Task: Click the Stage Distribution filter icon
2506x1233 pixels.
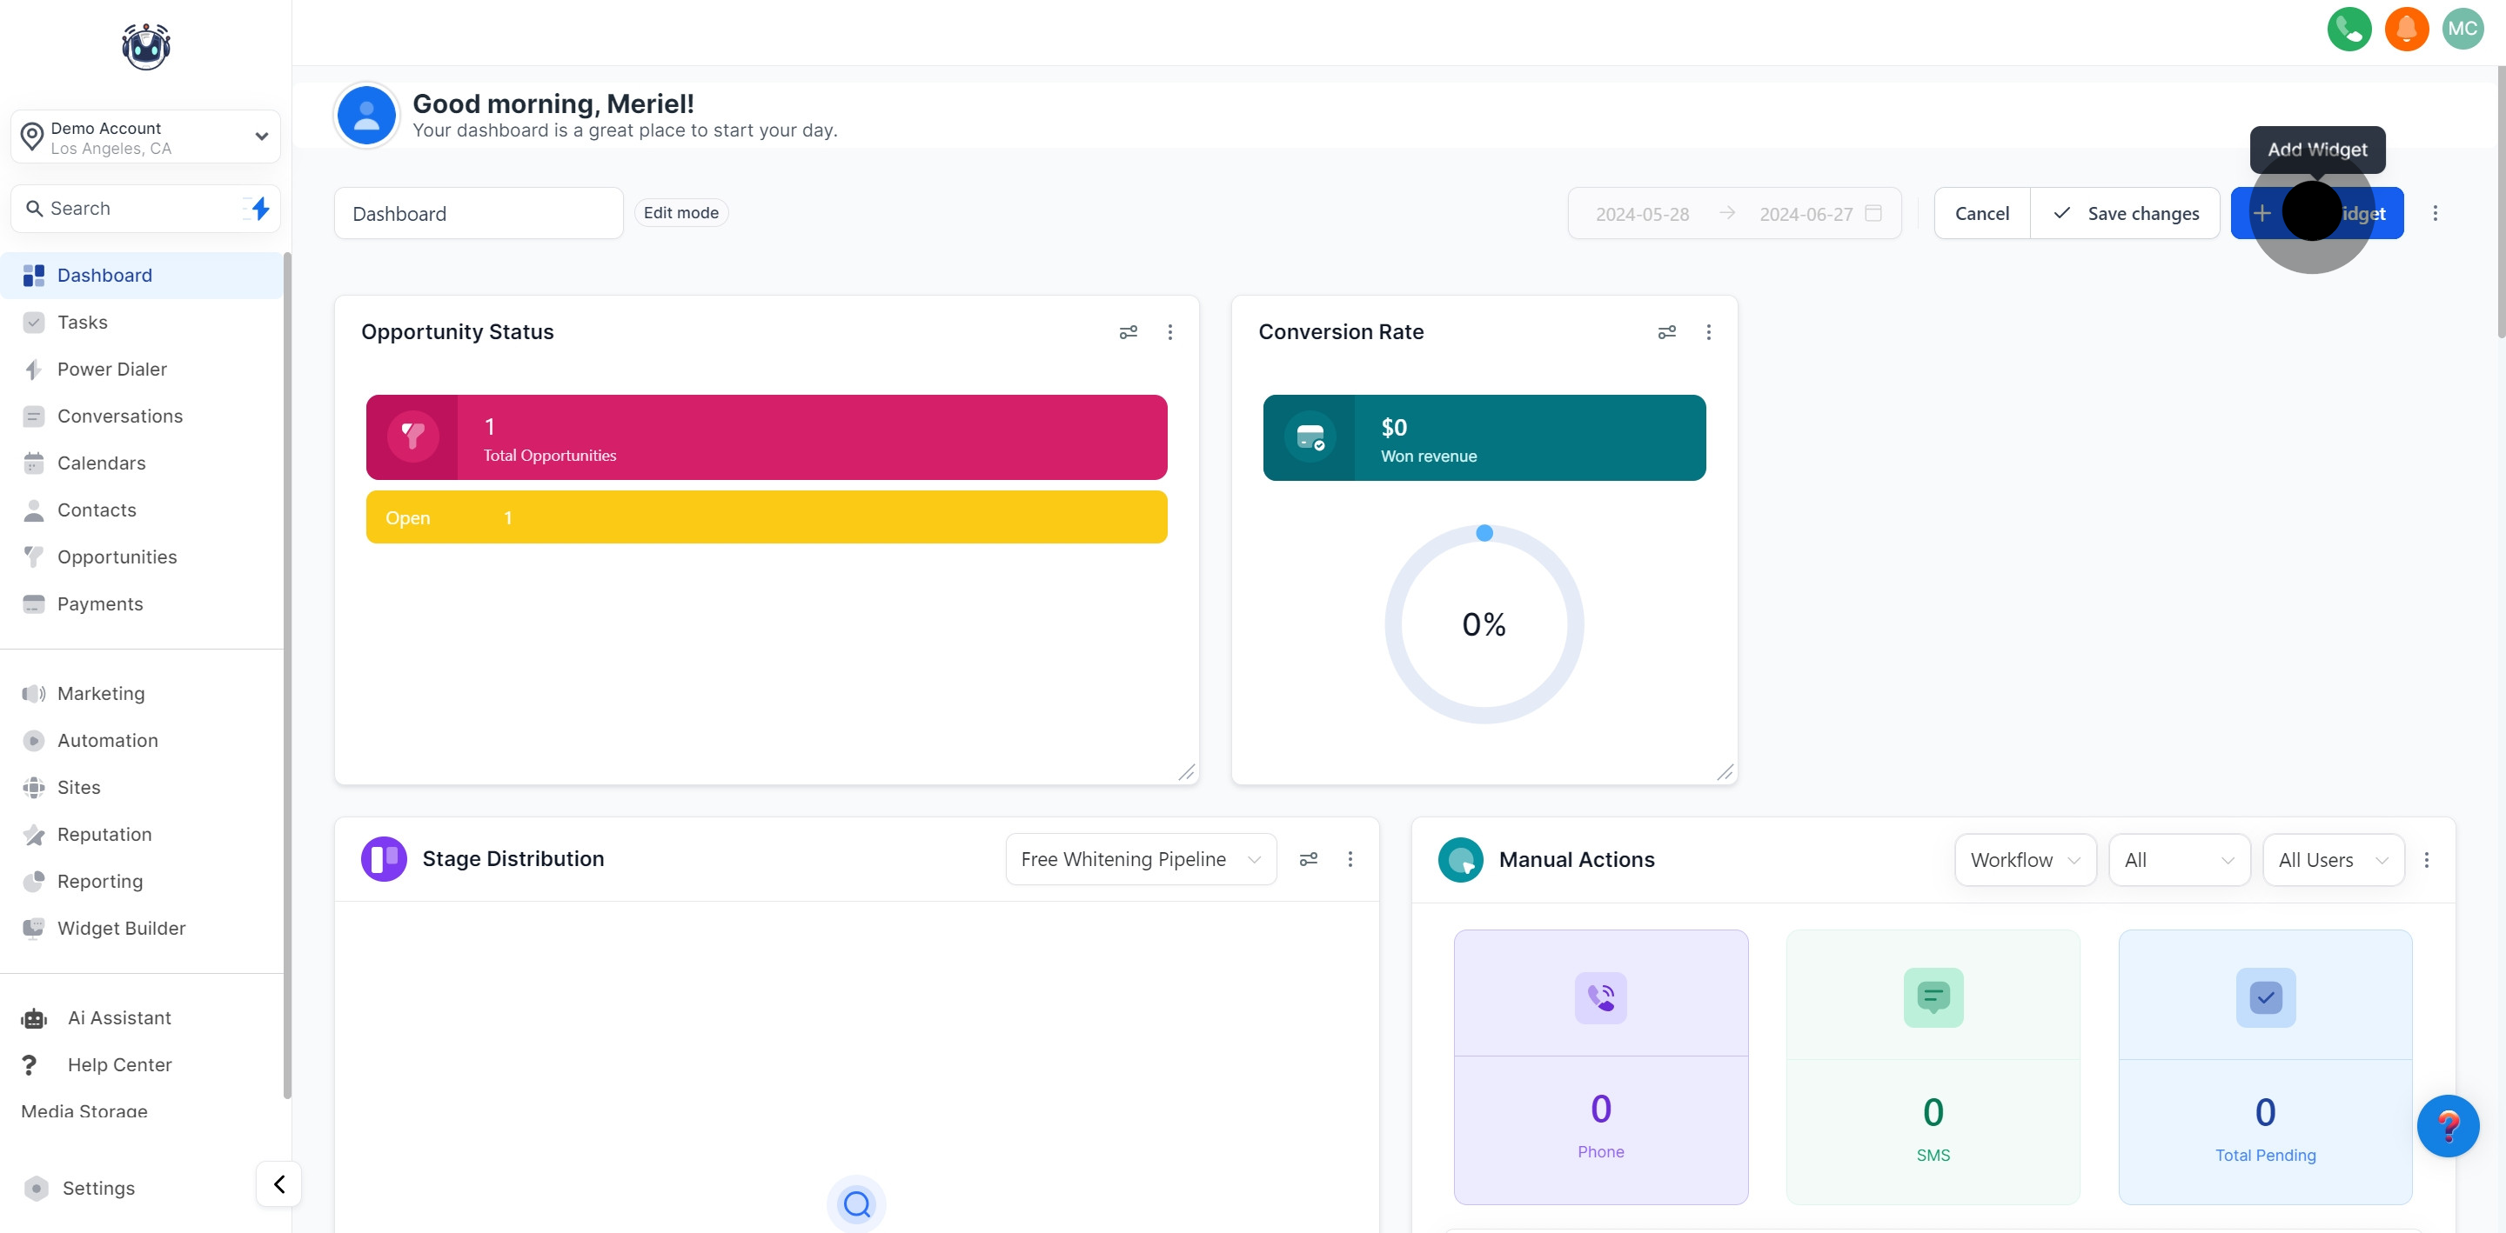Action: 1309,858
